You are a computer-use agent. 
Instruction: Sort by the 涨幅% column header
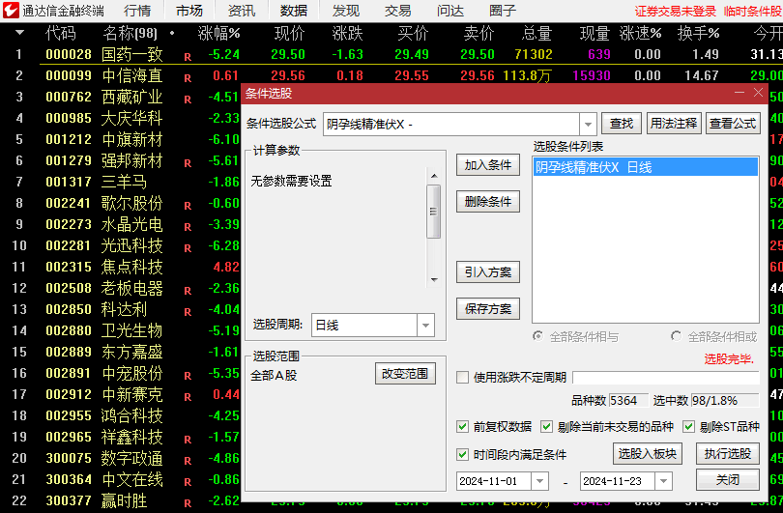pos(218,34)
